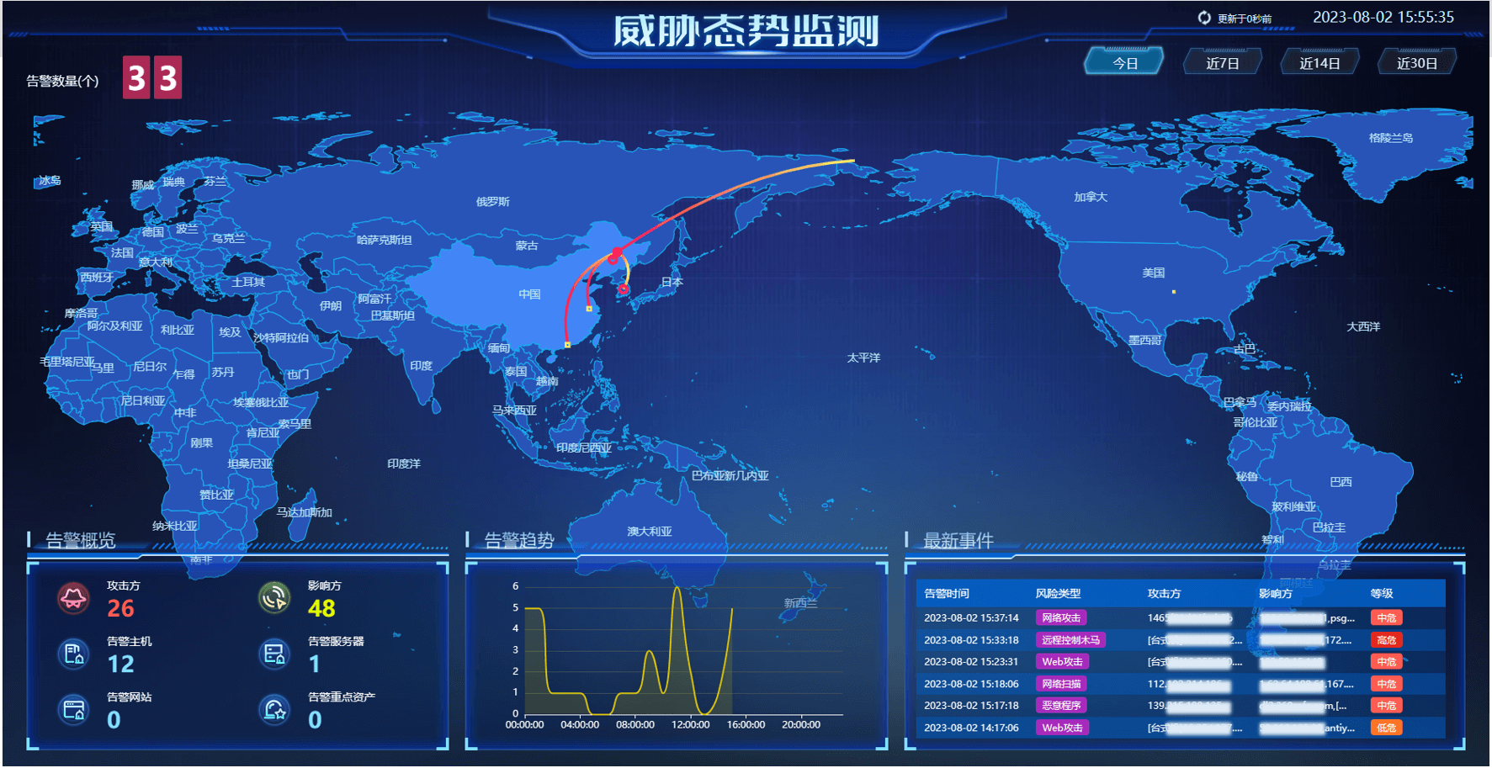
Task: Click the 攻击方 hacker icon
Action: coord(73,598)
